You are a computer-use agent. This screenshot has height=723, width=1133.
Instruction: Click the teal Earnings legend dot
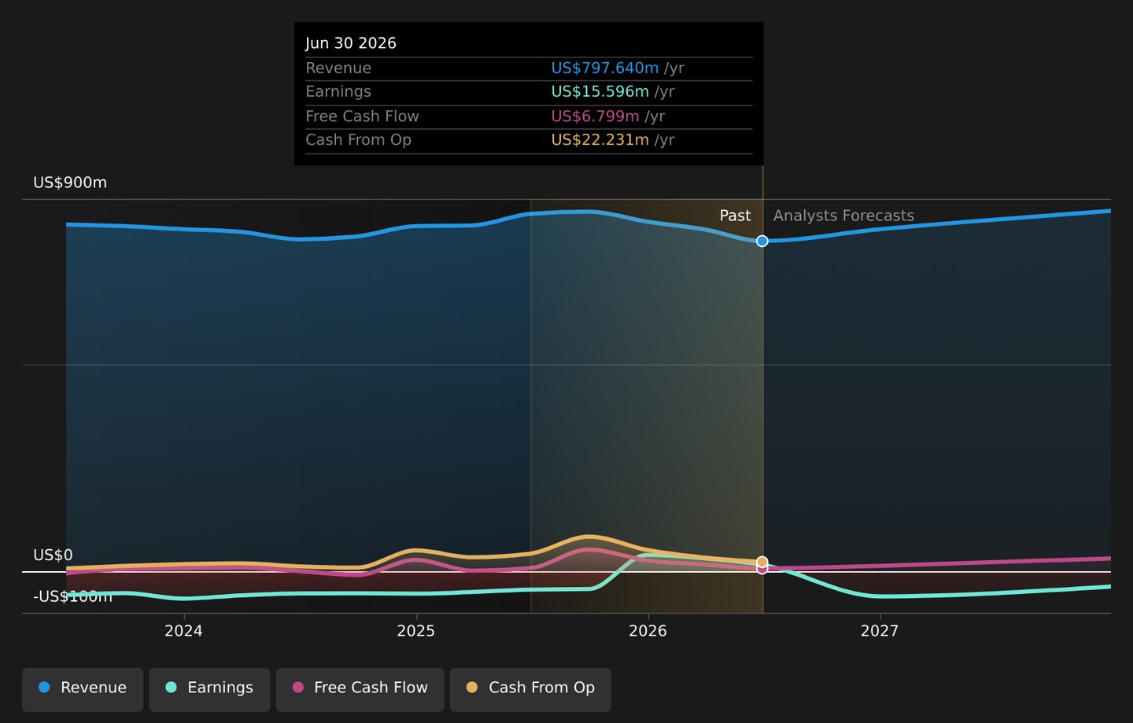coord(171,688)
